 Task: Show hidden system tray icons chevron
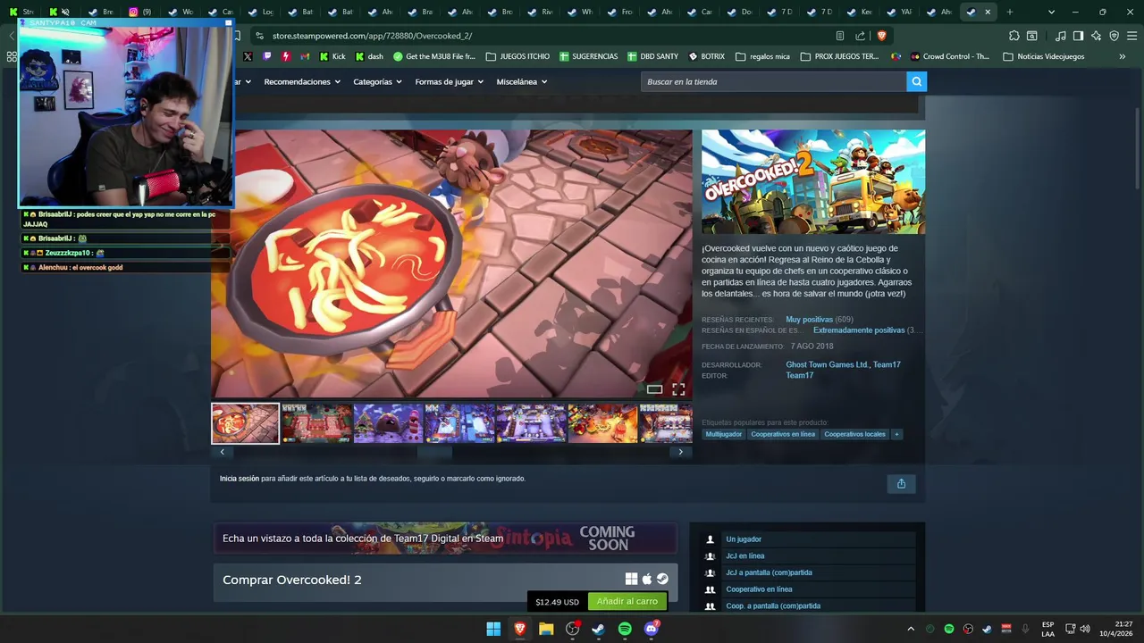point(911,629)
